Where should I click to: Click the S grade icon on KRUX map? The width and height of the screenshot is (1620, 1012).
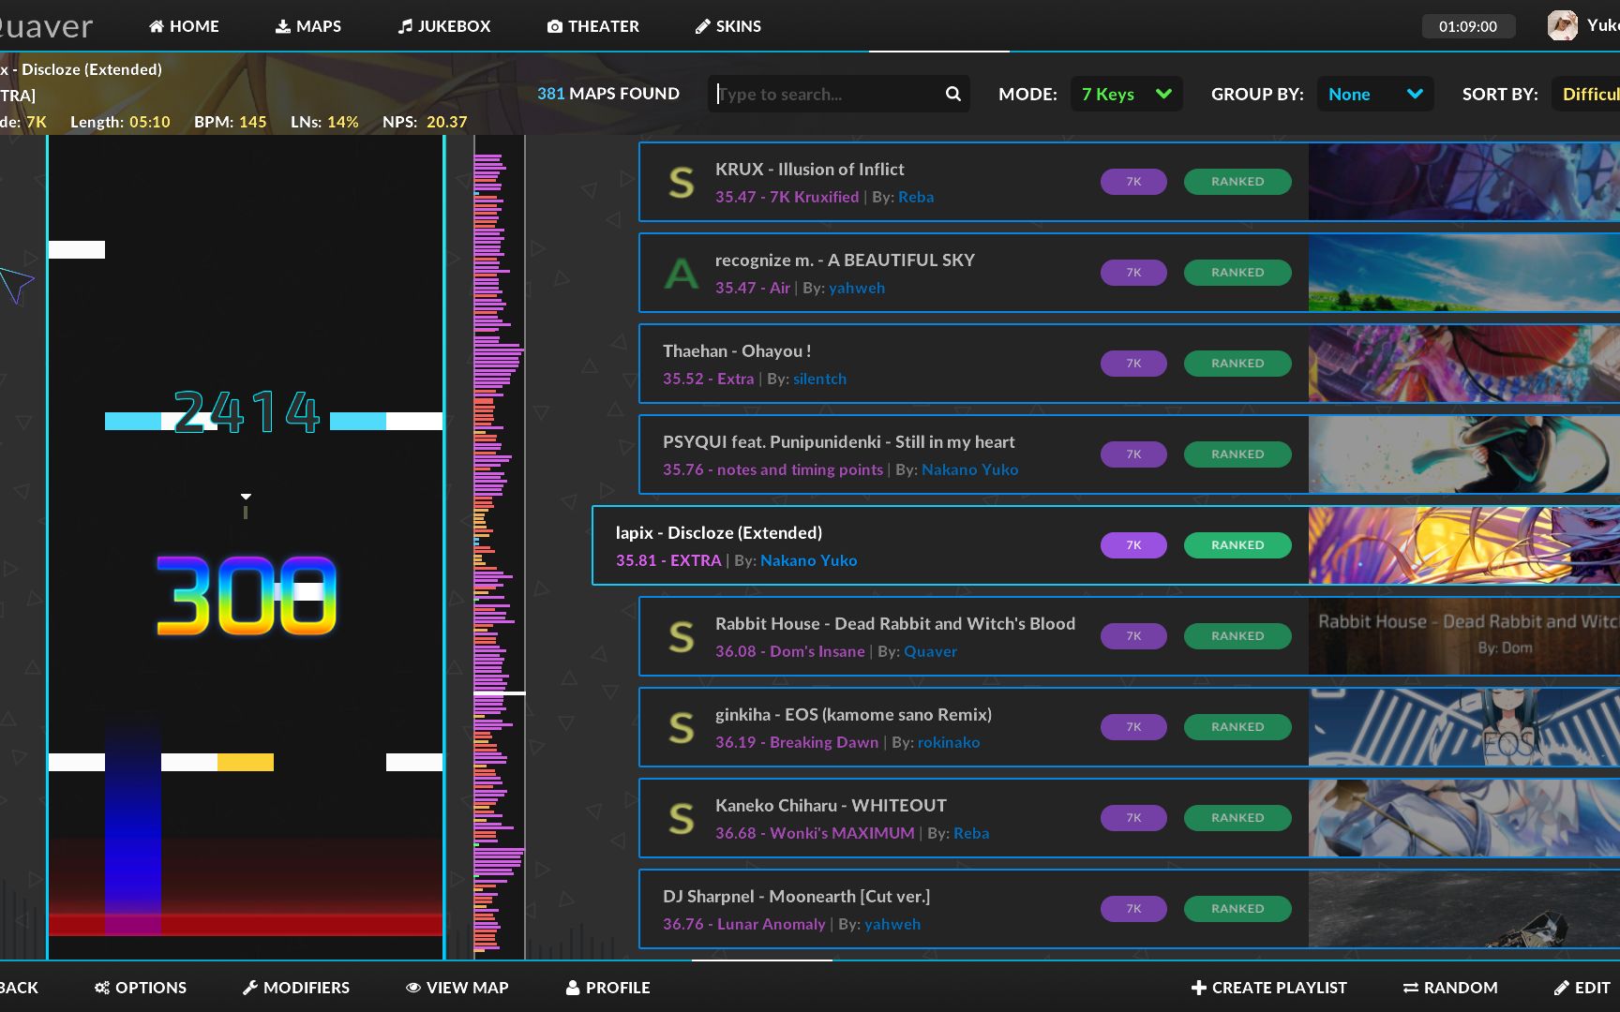coord(682,182)
